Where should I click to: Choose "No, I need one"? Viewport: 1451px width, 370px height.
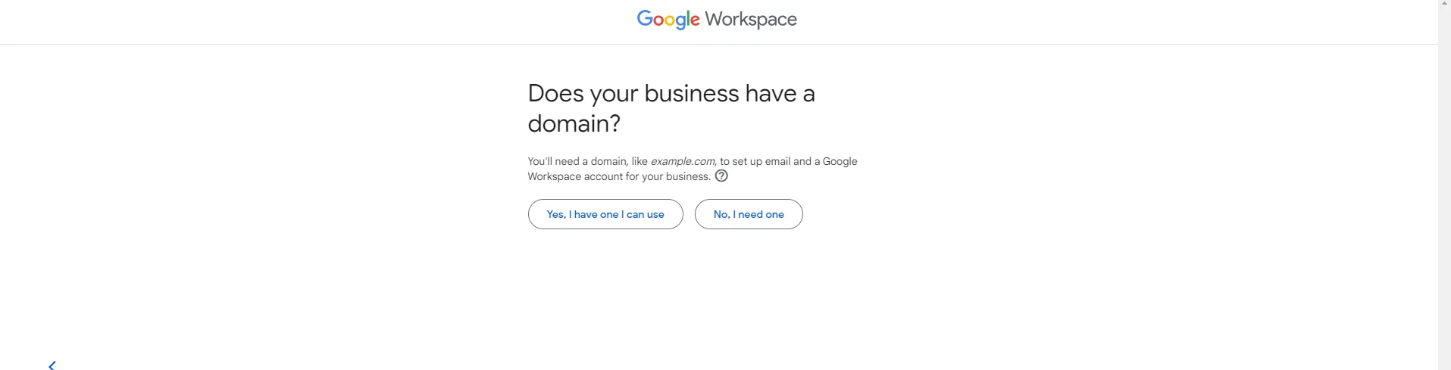click(749, 214)
